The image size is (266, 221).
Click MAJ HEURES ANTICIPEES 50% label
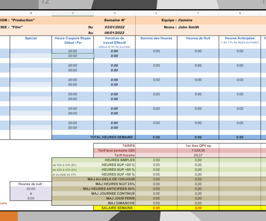coord(109,189)
